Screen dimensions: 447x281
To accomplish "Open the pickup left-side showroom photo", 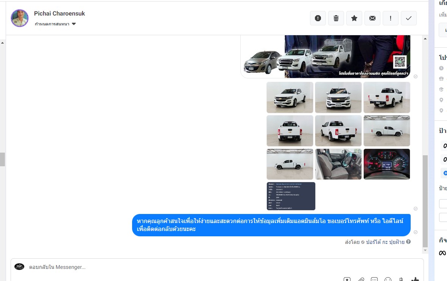I will (290, 164).
